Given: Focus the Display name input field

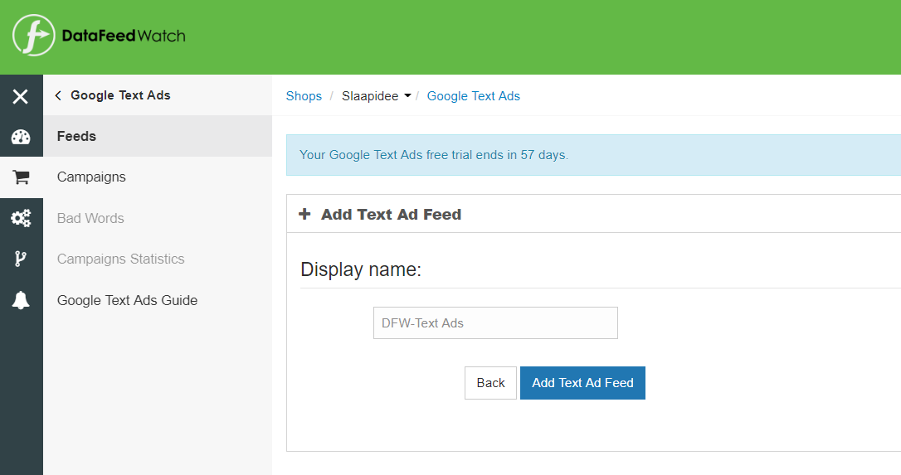Looking at the screenshot, I should [x=495, y=323].
